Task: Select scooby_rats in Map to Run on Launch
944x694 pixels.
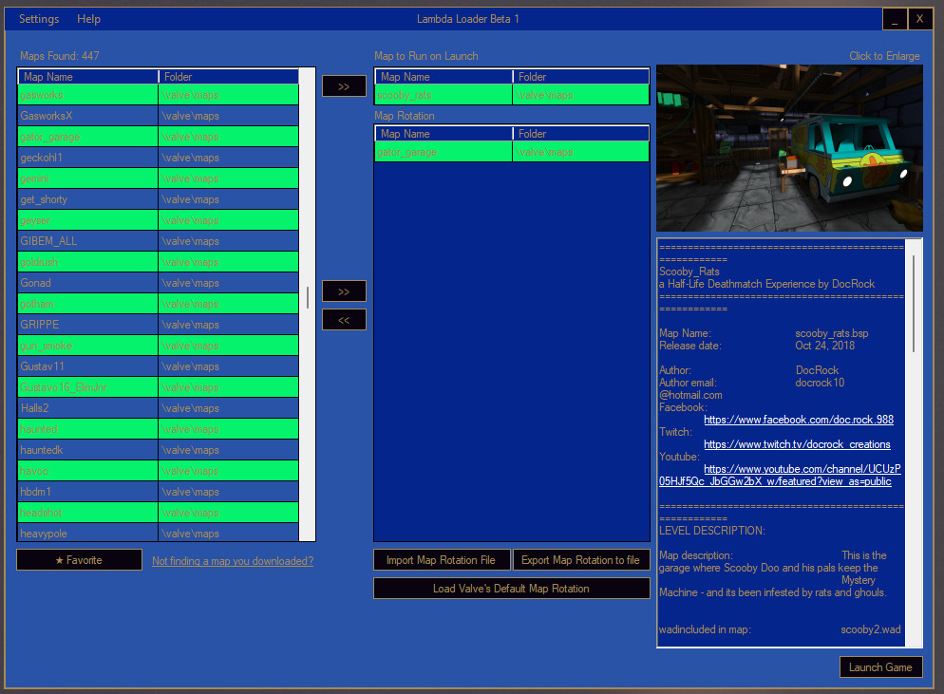Action: pos(443,94)
